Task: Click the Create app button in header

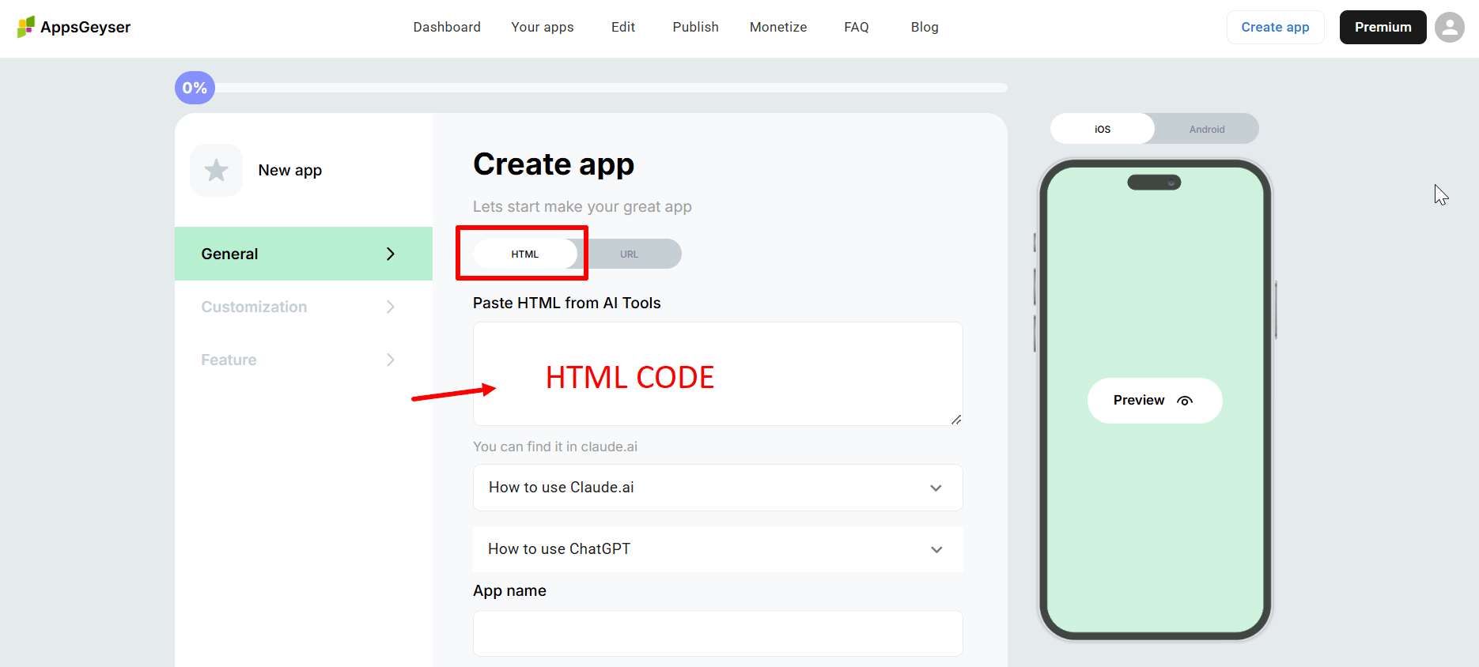Action: pos(1274,27)
